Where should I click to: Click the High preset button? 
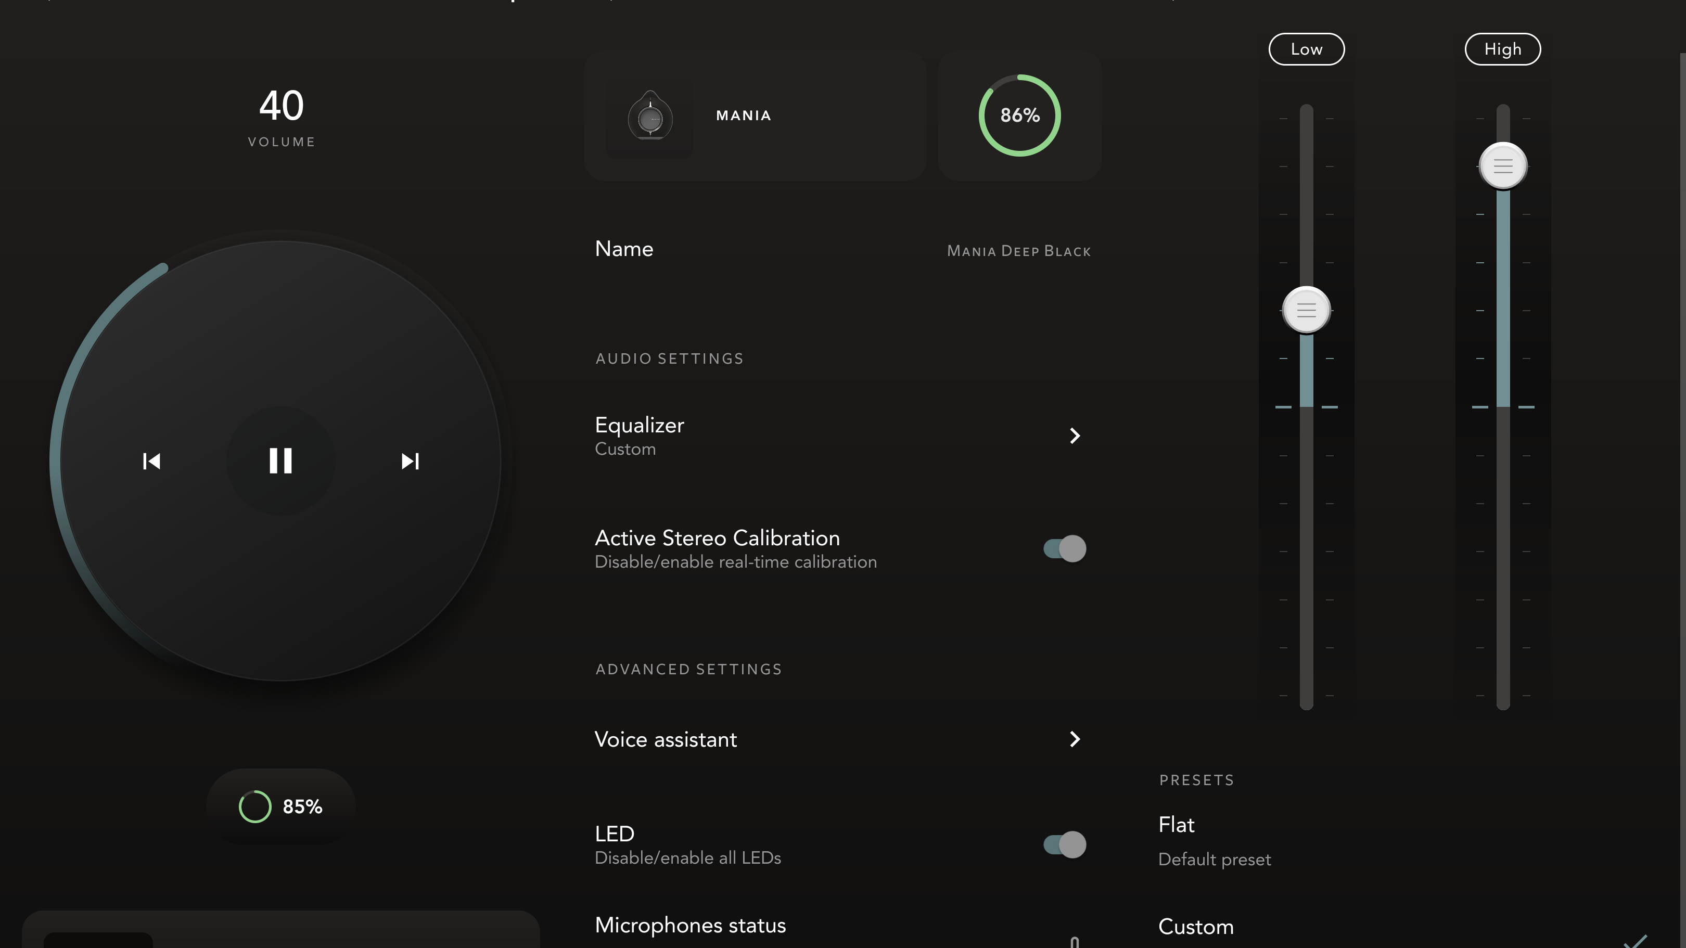tap(1502, 47)
